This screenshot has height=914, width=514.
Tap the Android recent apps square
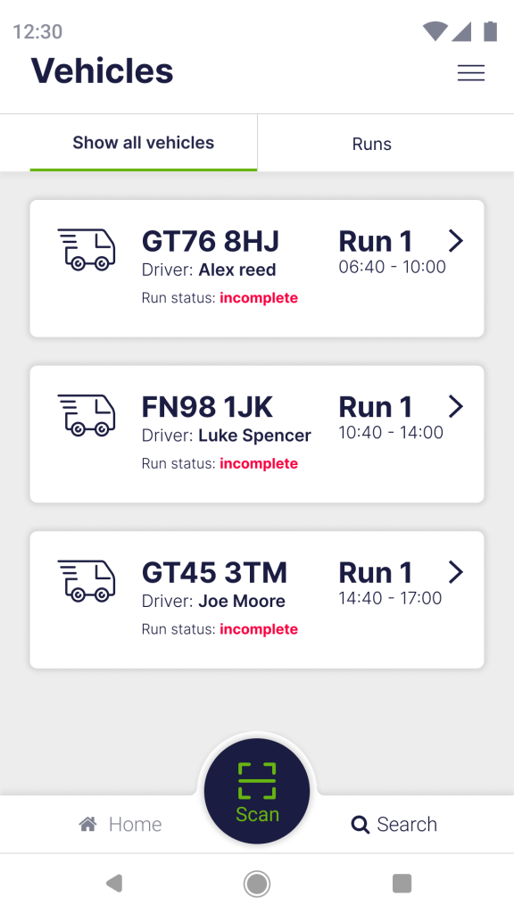402,884
